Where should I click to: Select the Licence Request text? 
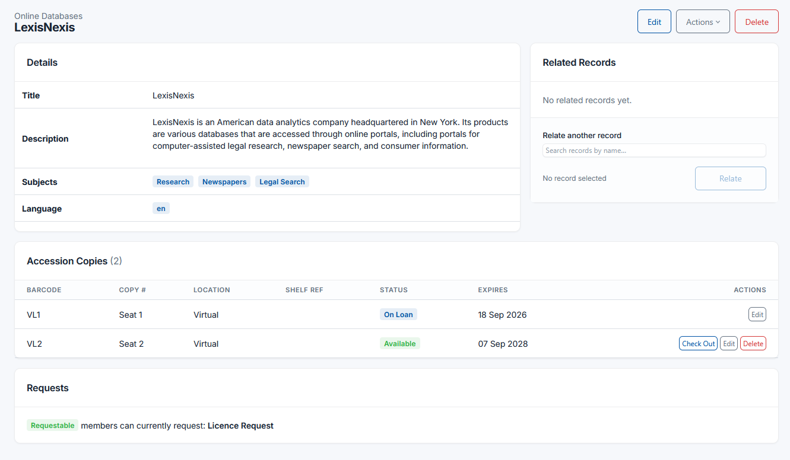[240, 426]
